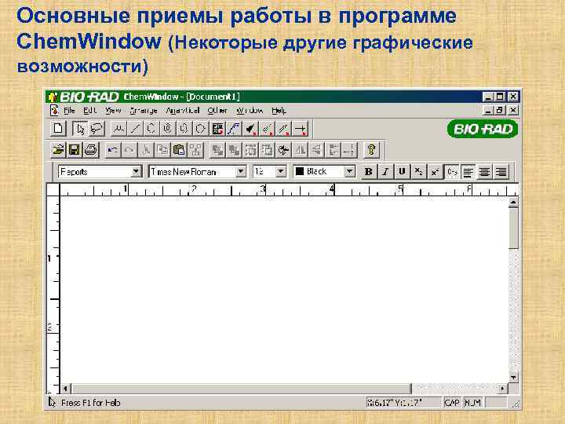Click the Print icon
The image size is (565, 424).
91,150
